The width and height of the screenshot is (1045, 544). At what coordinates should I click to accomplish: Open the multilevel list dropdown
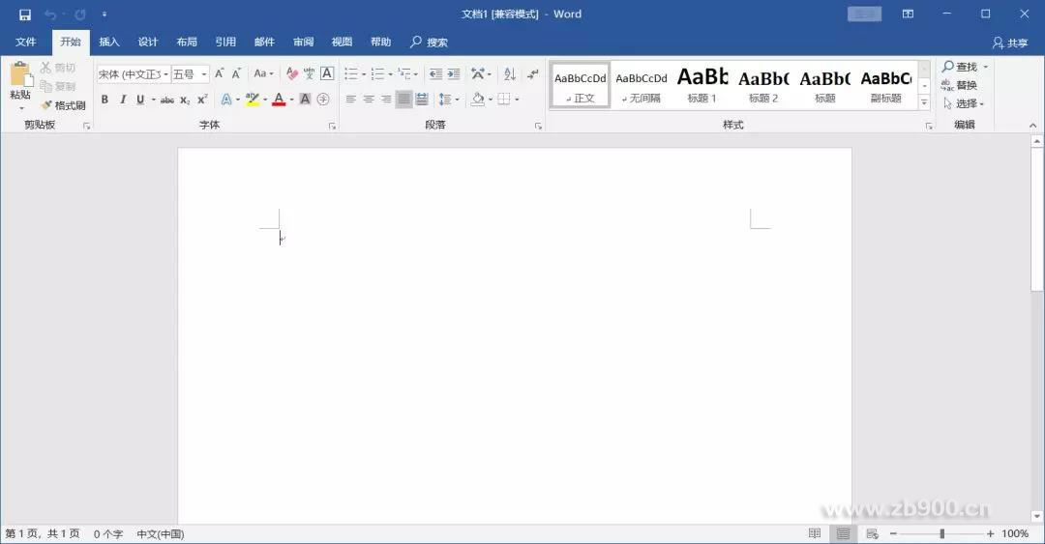tap(416, 73)
